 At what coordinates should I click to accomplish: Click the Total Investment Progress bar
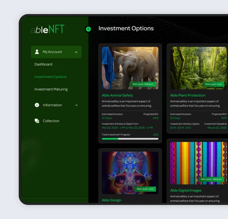click(x=130, y=139)
